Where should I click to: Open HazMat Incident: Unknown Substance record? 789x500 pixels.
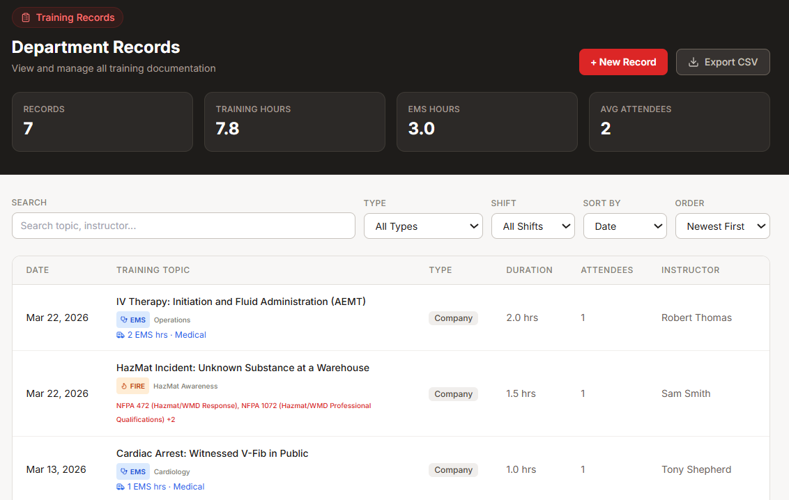coord(243,368)
